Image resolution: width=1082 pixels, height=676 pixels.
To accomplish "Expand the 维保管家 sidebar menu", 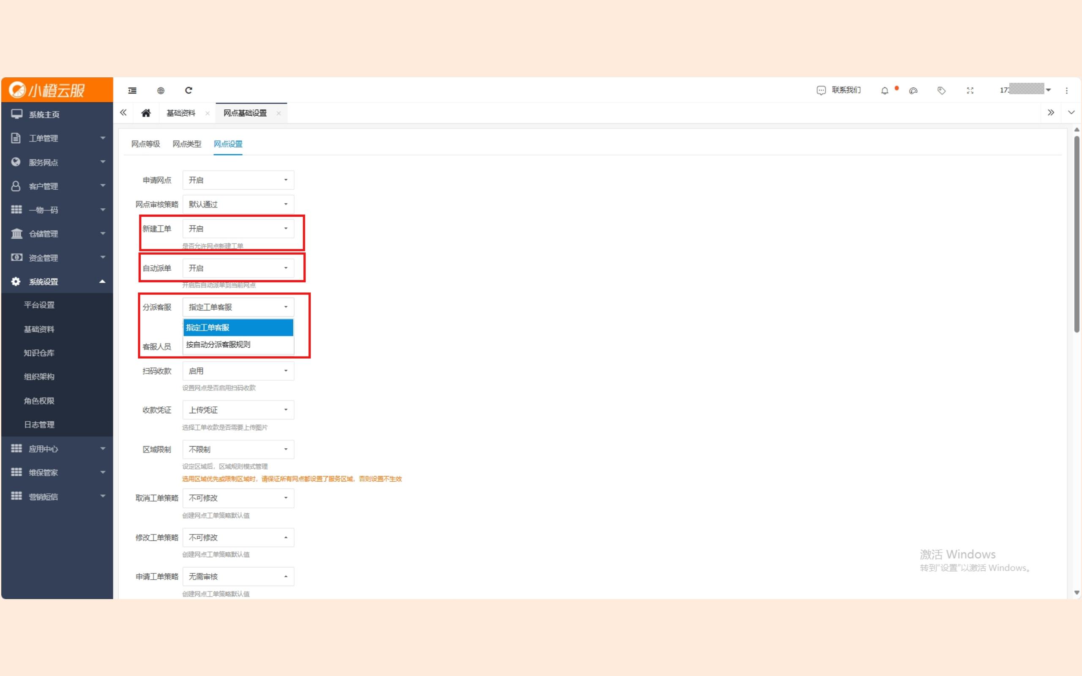I will [57, 473].
